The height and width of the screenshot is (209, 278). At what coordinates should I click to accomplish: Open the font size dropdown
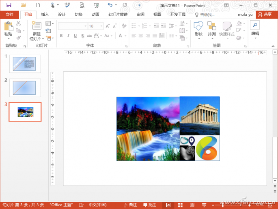pos(101,26)
